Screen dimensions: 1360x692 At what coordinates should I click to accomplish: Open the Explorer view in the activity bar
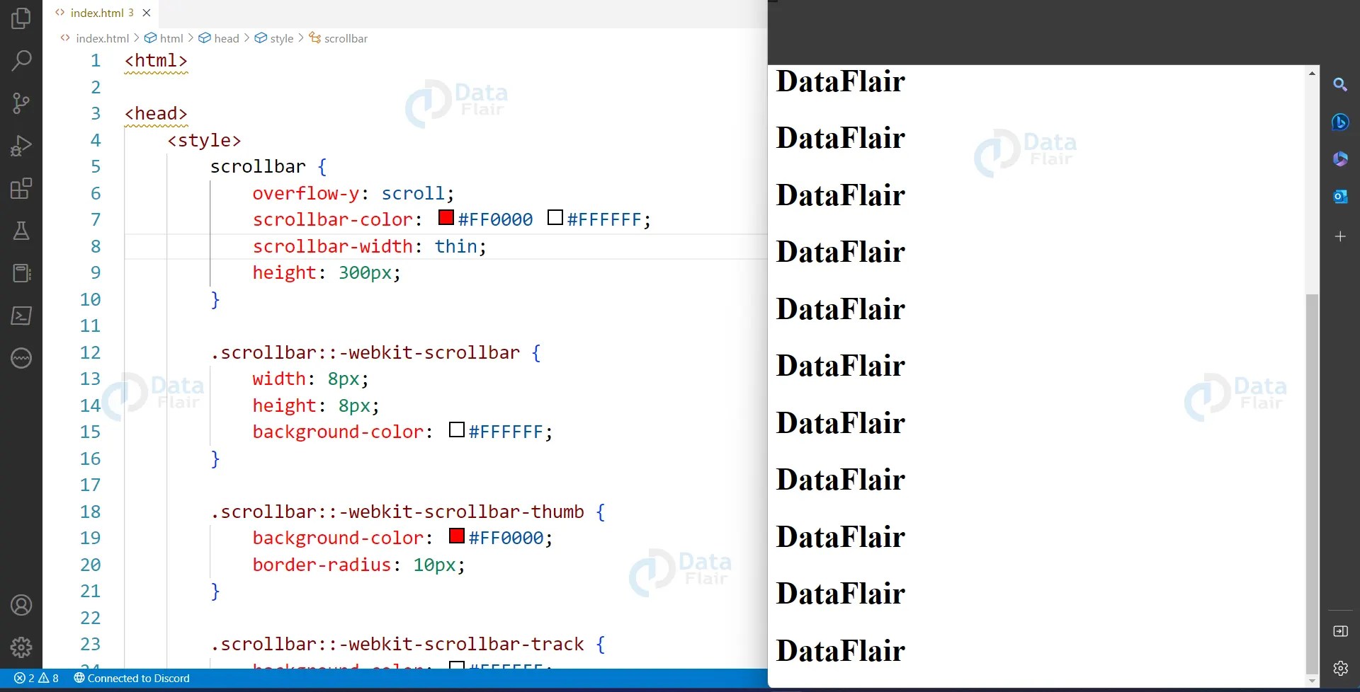click(21, 19)
